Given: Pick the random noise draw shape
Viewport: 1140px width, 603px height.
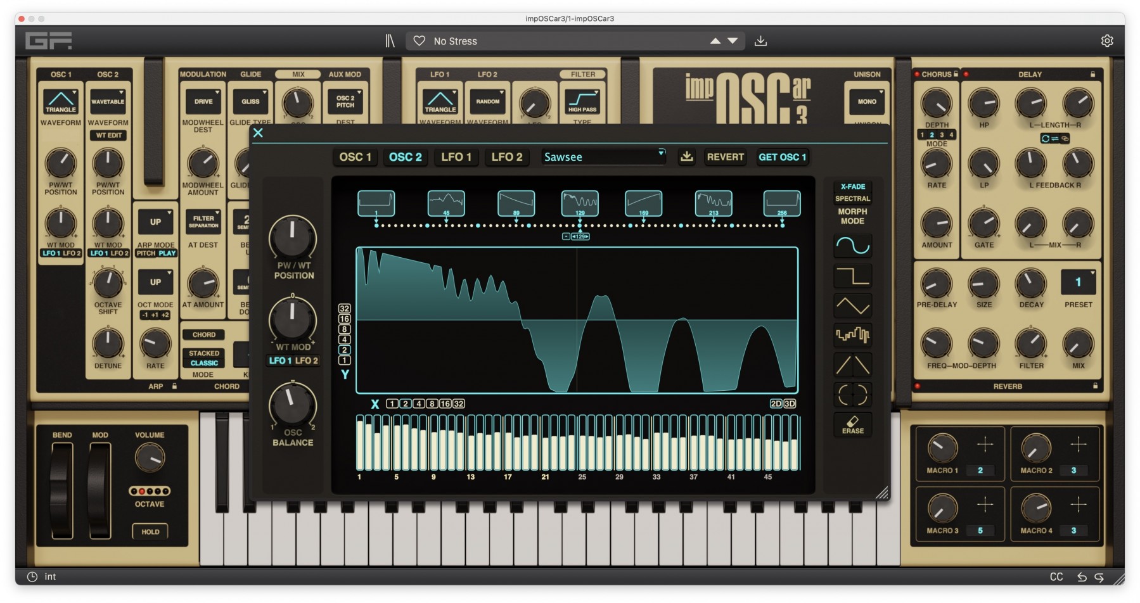Looking at the screenshot, I should (852, 335).
